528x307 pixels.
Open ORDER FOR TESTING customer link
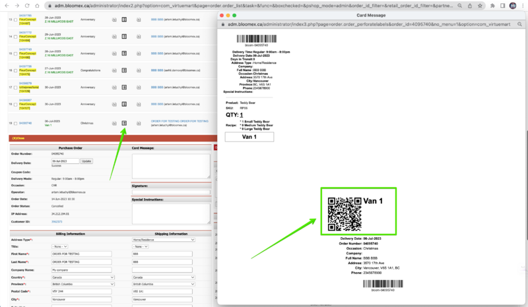(x=180, y=121)
